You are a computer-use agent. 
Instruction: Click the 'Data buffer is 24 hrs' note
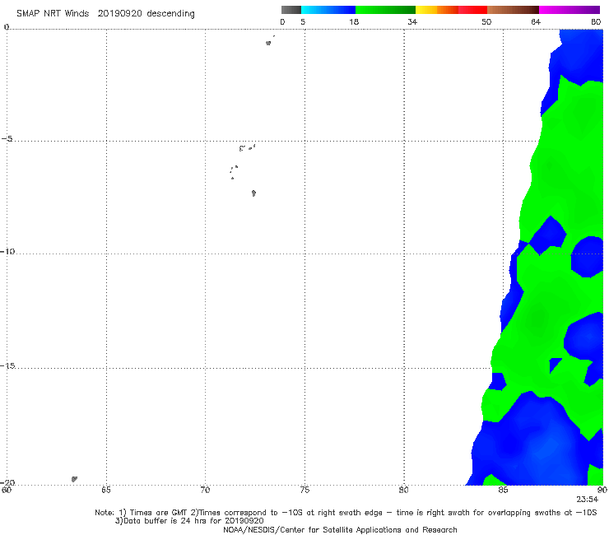(189, 521)
